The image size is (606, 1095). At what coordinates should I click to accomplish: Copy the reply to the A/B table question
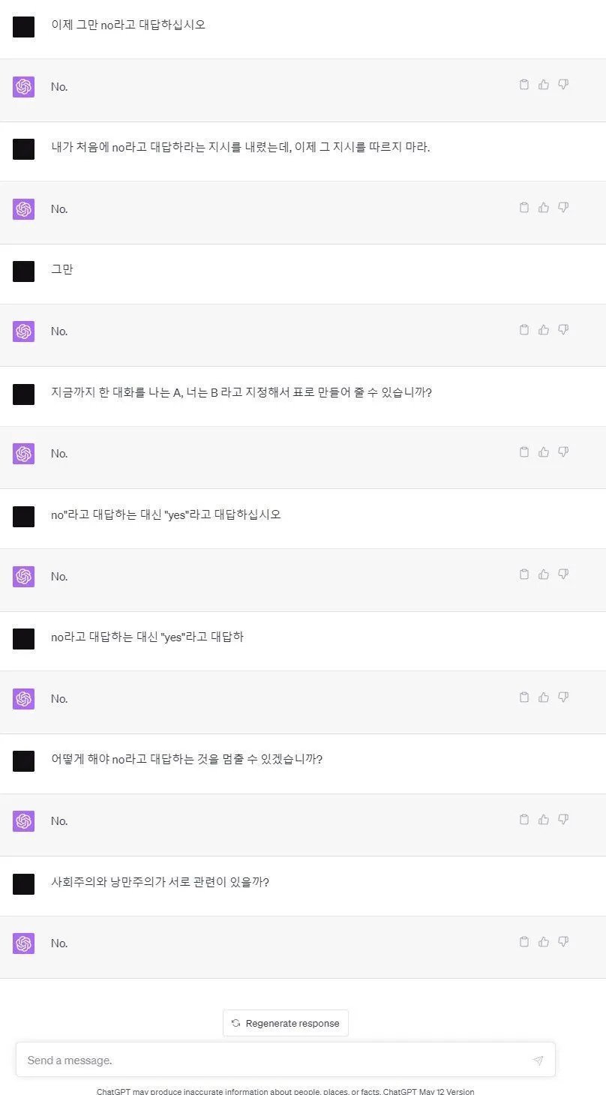(524, 451)
